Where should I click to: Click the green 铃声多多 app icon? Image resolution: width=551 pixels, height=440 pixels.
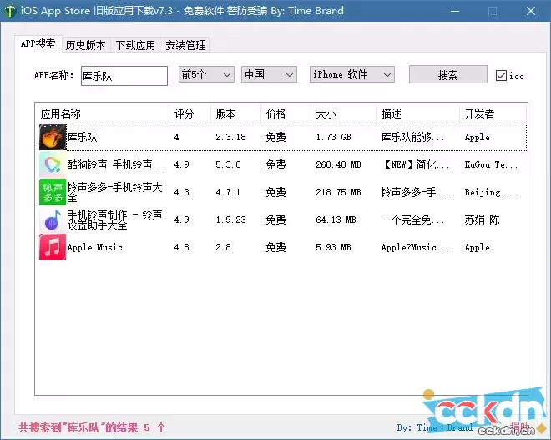[x=53, y=192]
